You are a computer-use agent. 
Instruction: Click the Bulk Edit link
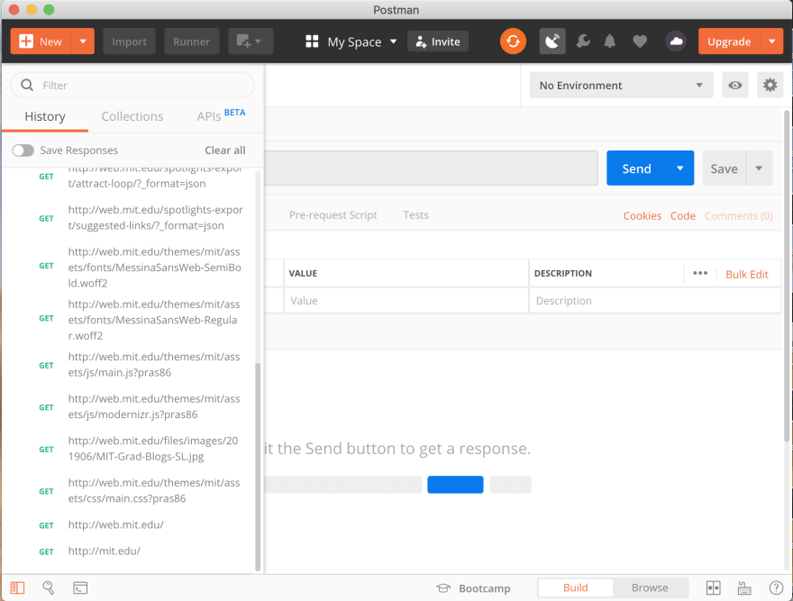747,274
